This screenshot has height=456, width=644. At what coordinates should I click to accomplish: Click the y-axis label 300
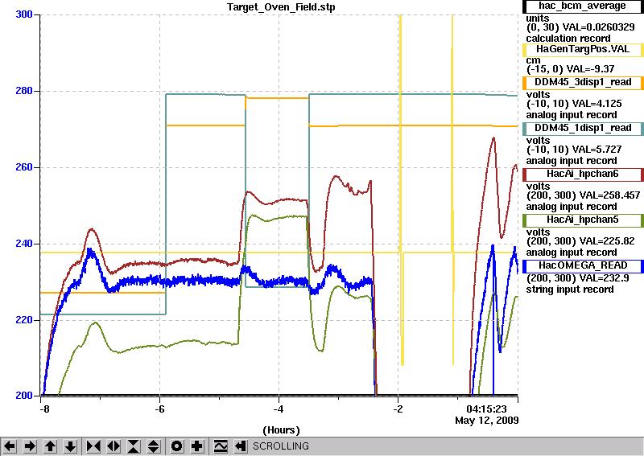24,14
